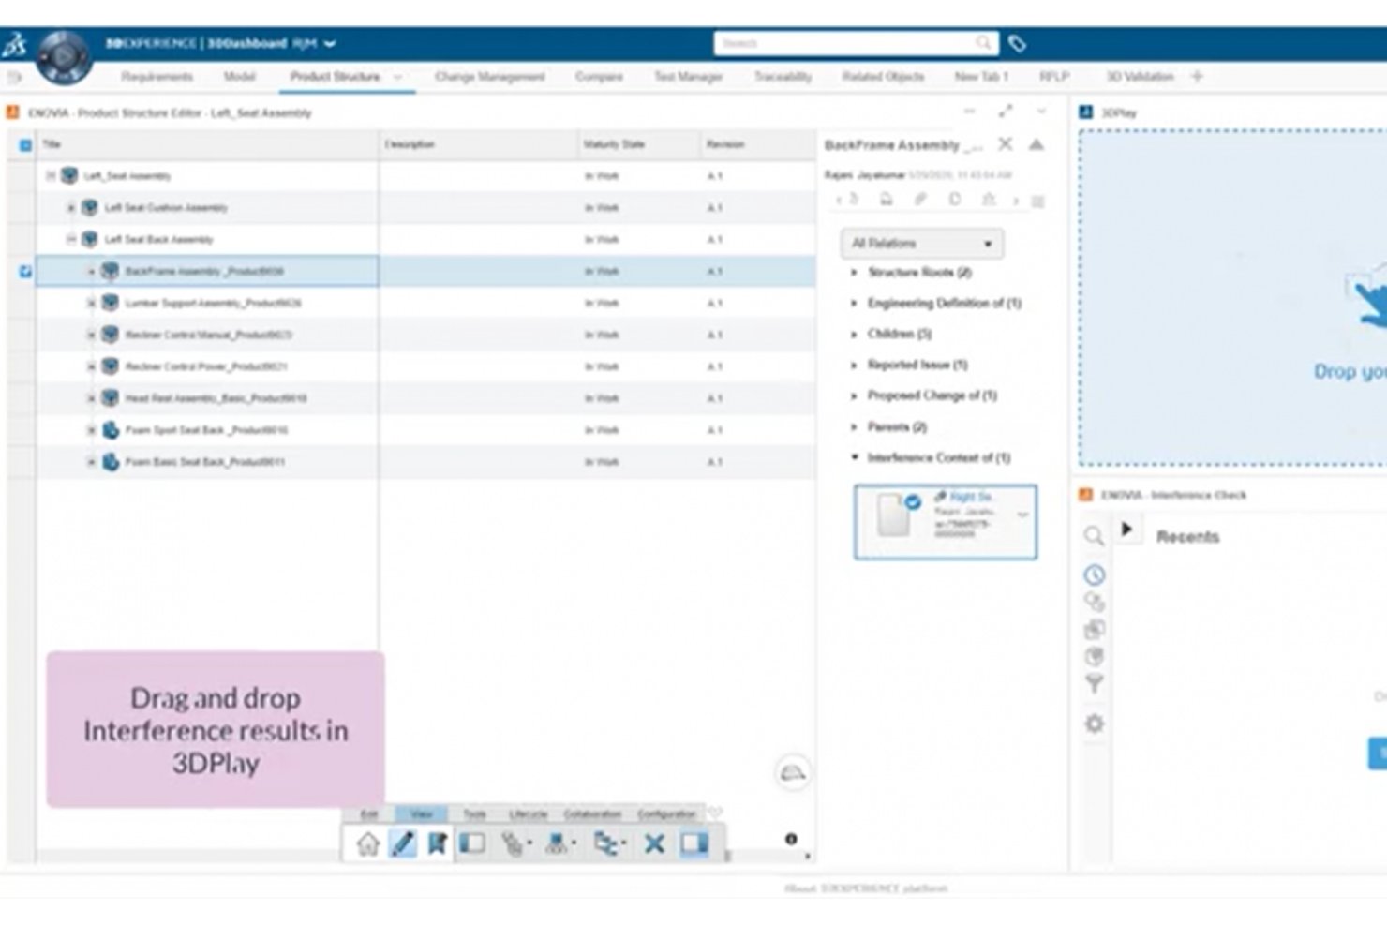Screen dimensions: 1387x925
Task: Click the Revision column header
Action: (x=756, y=145)
